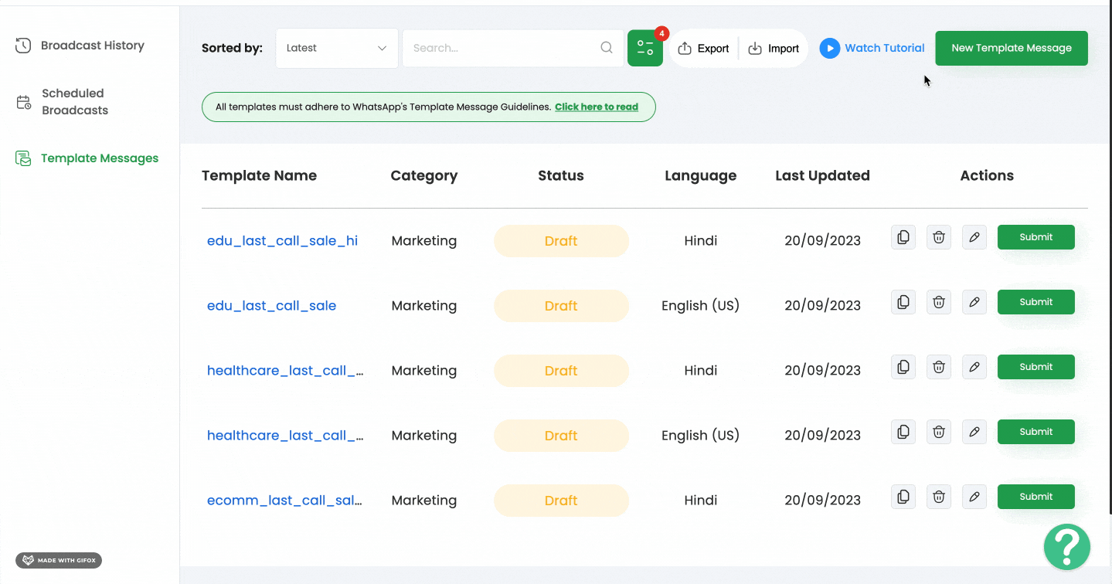Open the Watch Tutorial link
1112x584 pixels.
pyautogui.click(x=885, y=48)
